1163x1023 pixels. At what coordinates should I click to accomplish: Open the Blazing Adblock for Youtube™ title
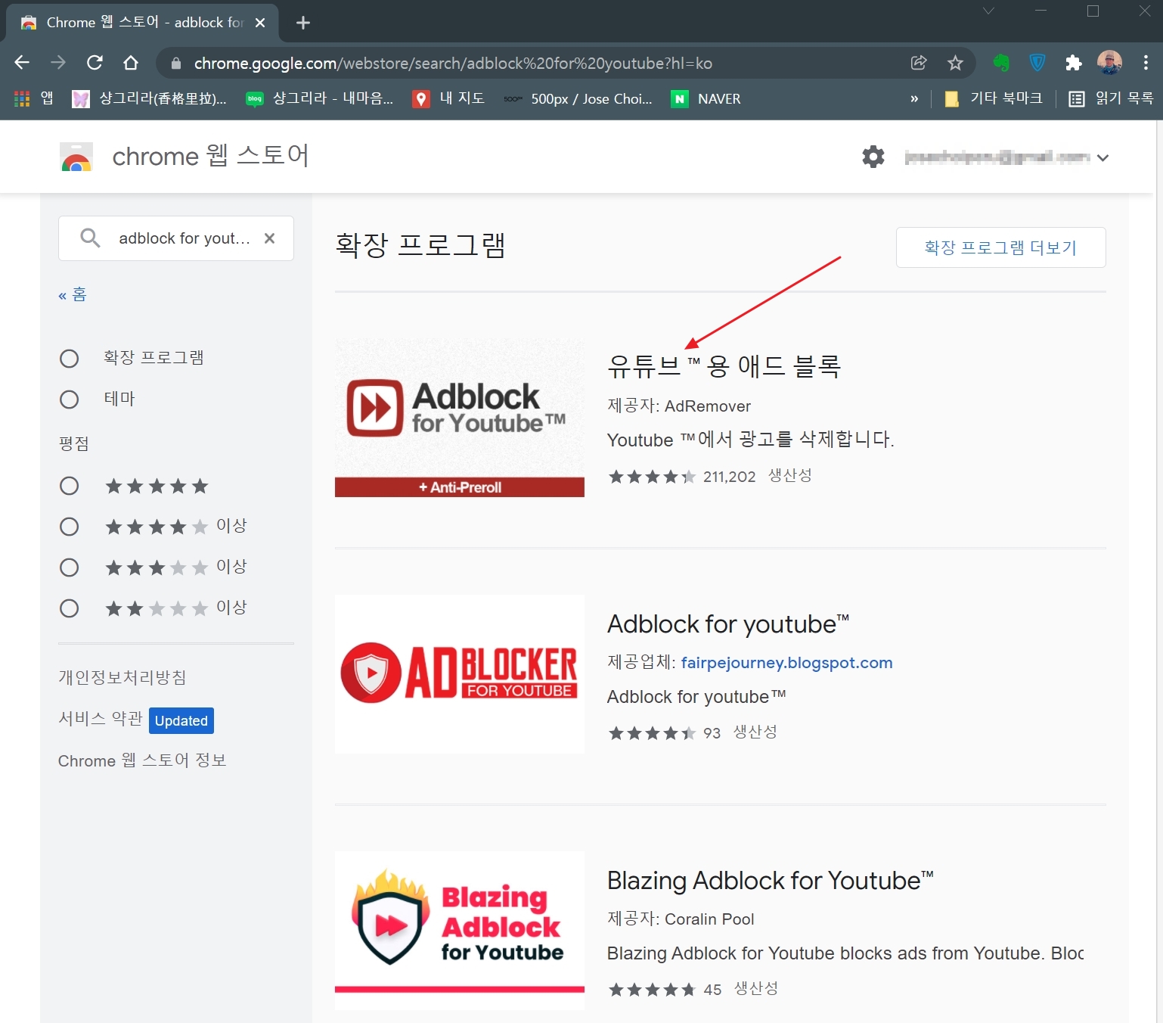(771, 881)
